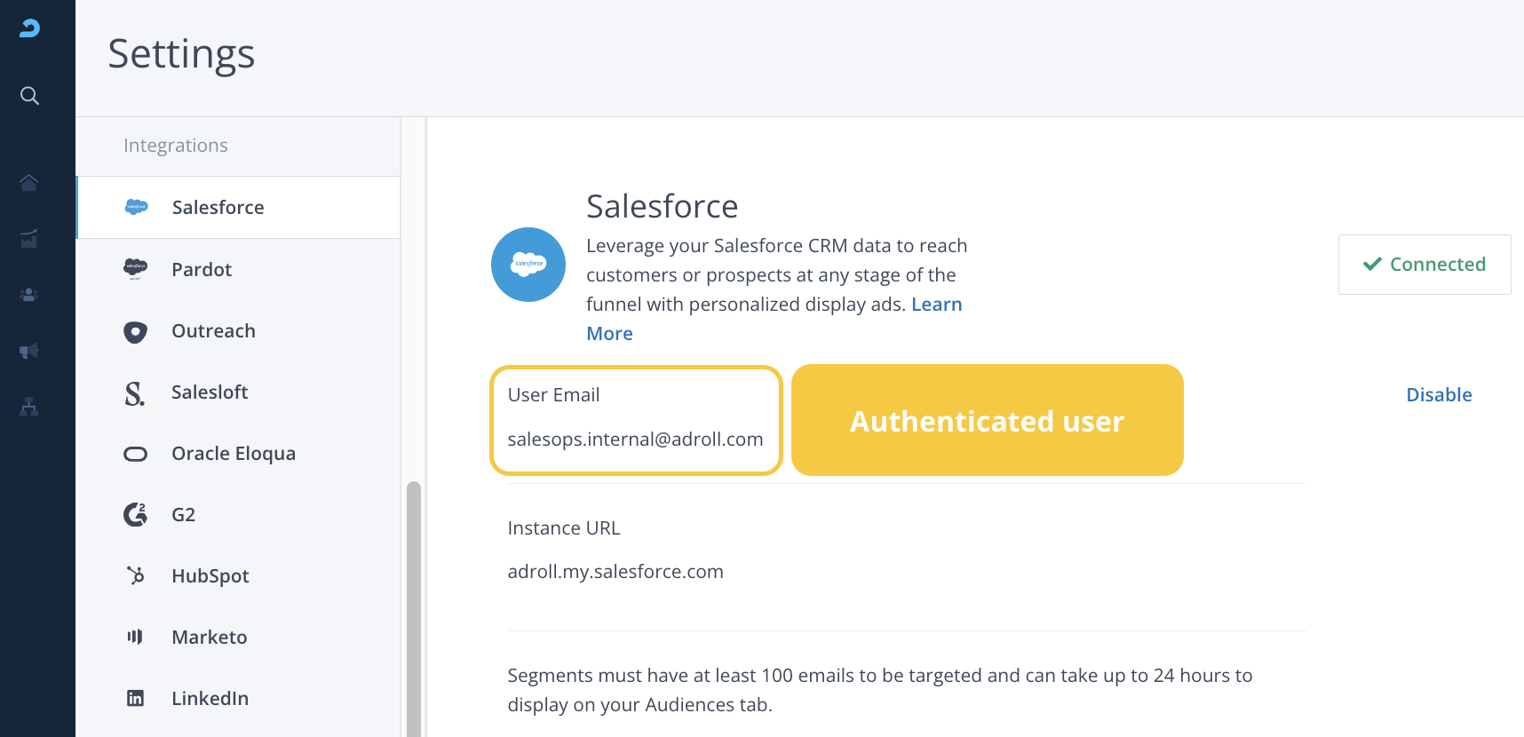This screenshot has height=737, width=1524.
Task: Click the AdRoll logo at top left
Action: (29, 28)
